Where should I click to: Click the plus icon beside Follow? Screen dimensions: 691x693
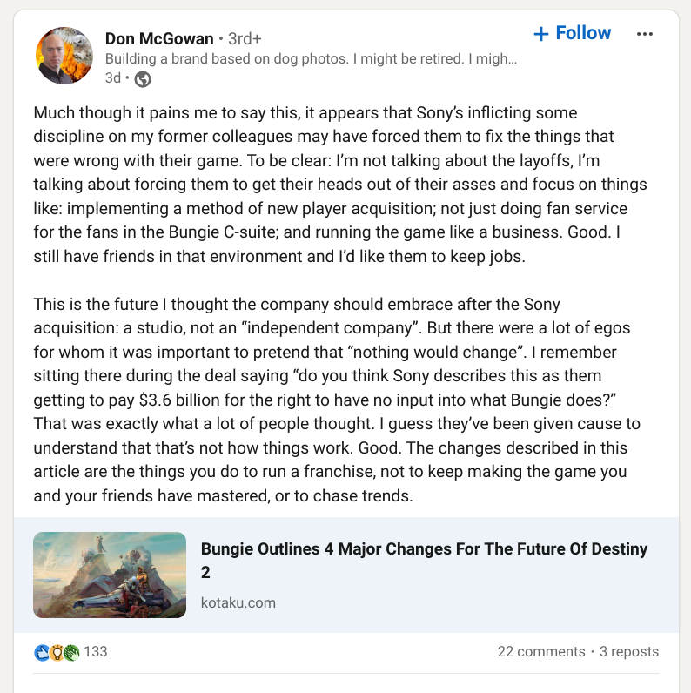tap(541, 34)
